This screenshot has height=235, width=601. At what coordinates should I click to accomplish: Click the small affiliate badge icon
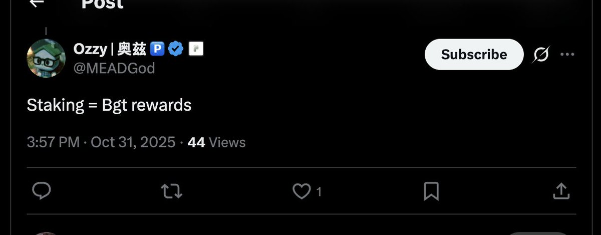tap(195, 49)
